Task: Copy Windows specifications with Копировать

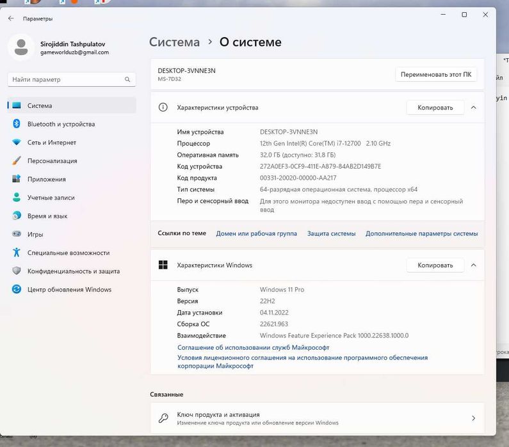Action: click(435, 265)
